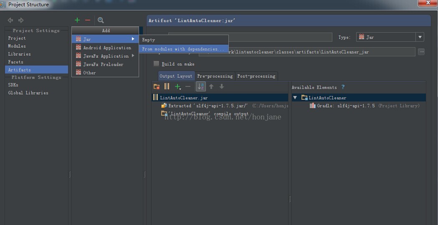This screenshot has height=225, width=438.
Task: Choose Other in the Add menu
Action: [105, 73]
